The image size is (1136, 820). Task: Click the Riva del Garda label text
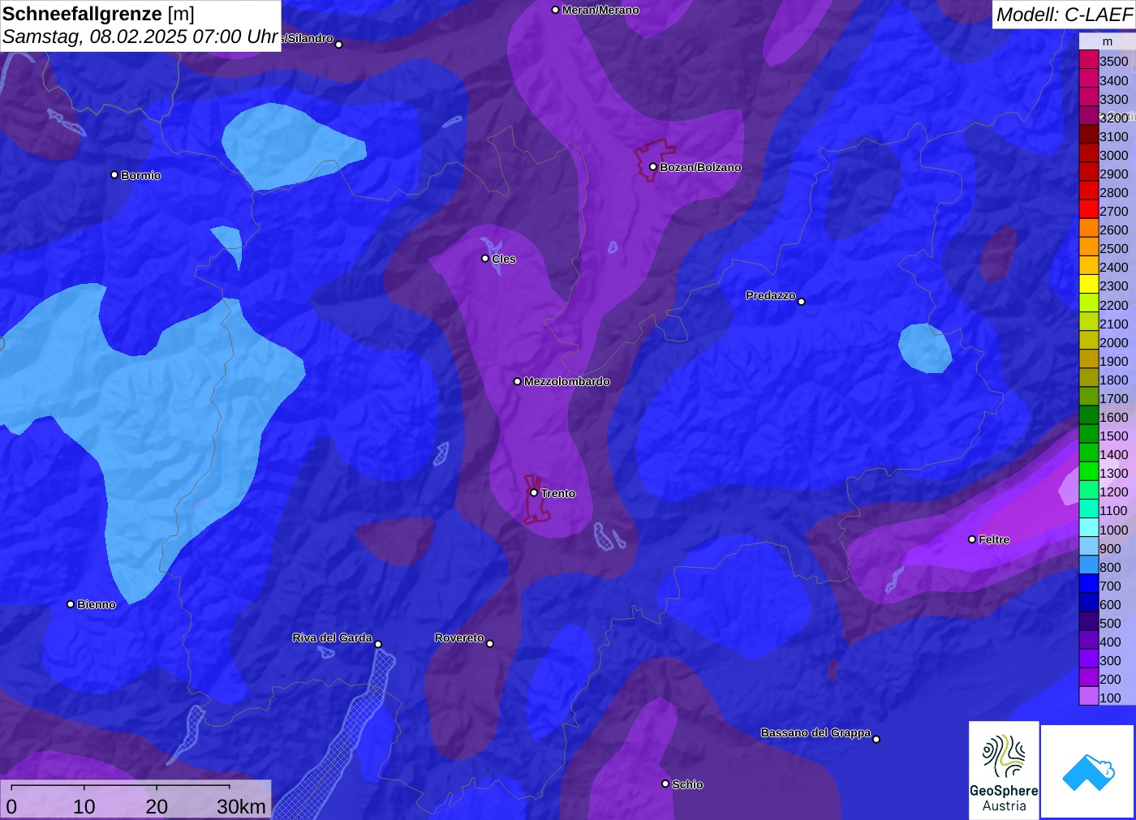332,638
